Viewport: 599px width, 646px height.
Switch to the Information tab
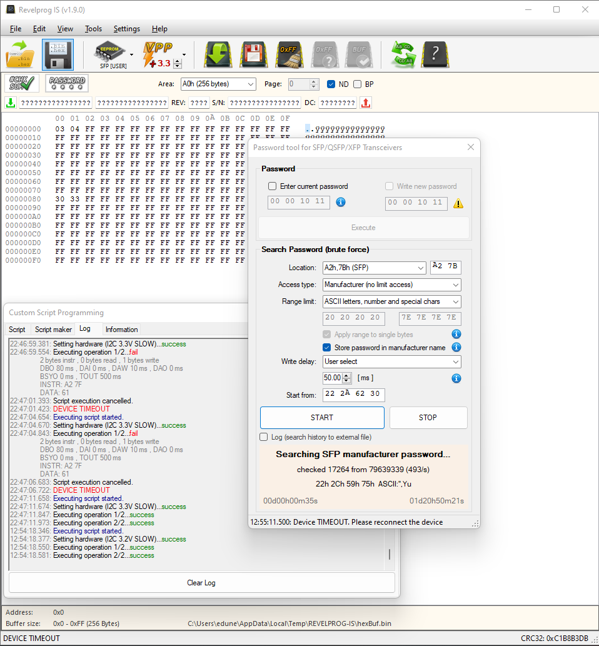121,330
